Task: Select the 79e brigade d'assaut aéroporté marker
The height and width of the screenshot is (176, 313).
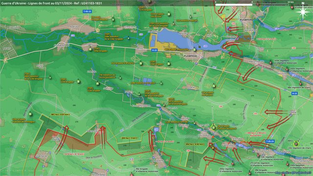Action: pos(213,127)
